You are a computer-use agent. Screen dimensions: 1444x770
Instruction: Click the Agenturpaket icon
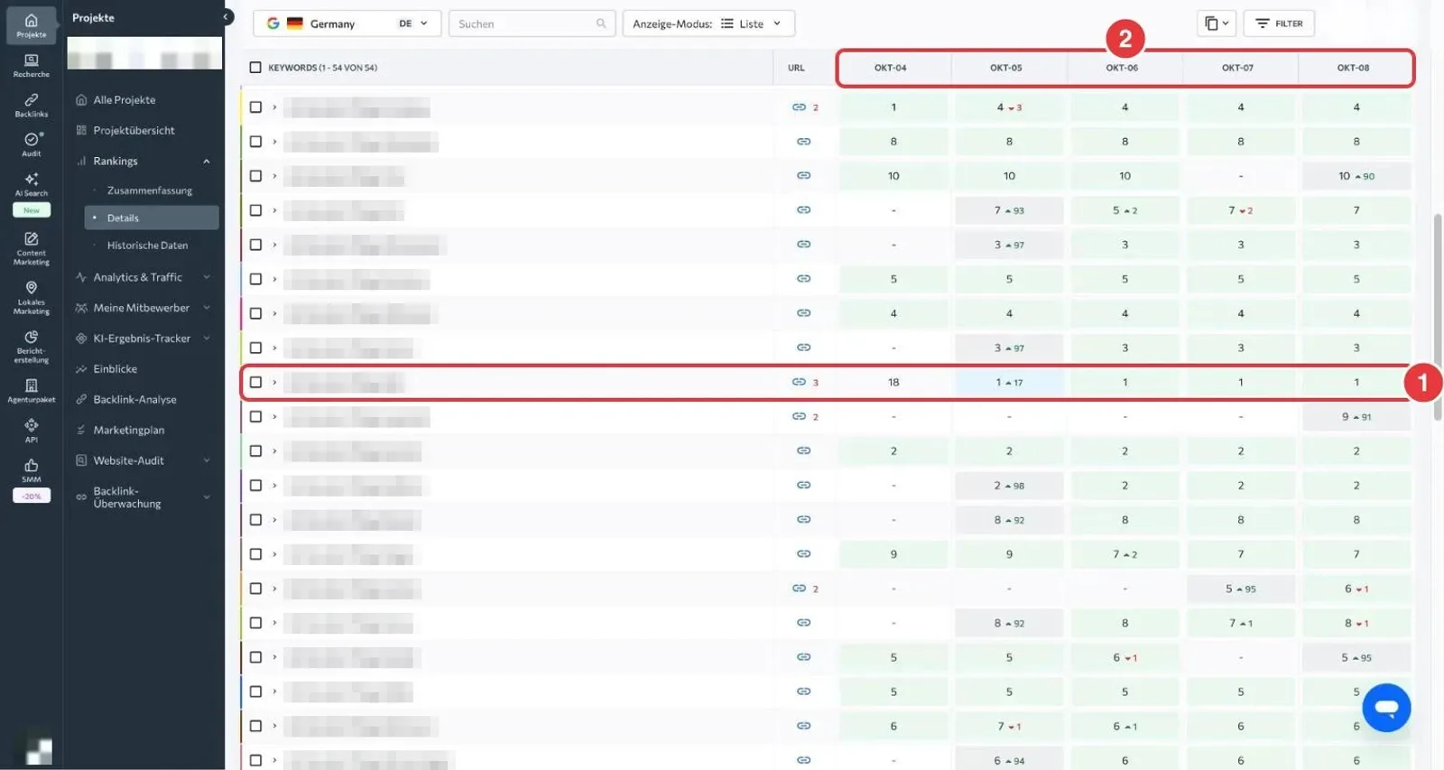(x=31, y=390)
